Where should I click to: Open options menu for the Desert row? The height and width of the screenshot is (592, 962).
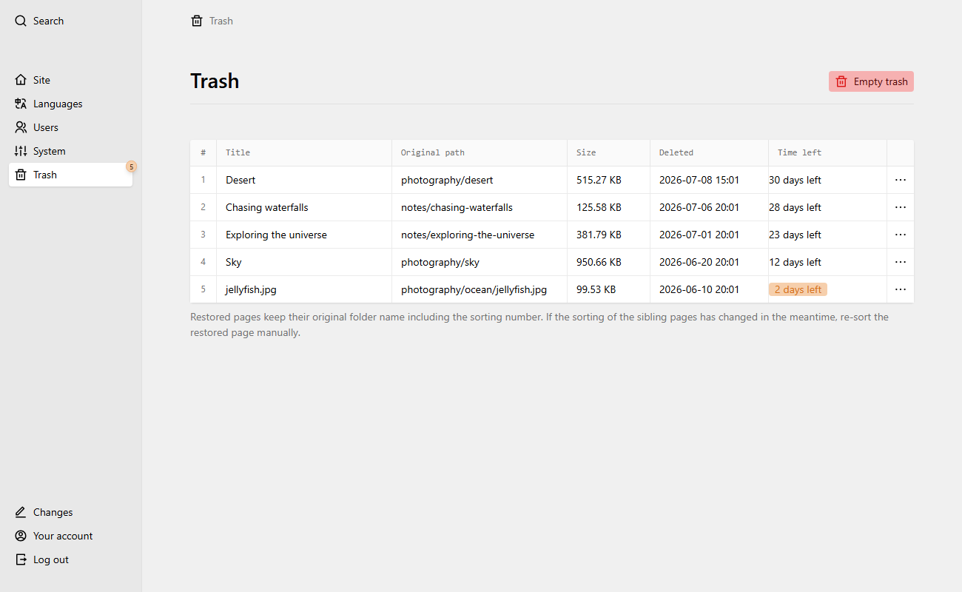(901, 180)
